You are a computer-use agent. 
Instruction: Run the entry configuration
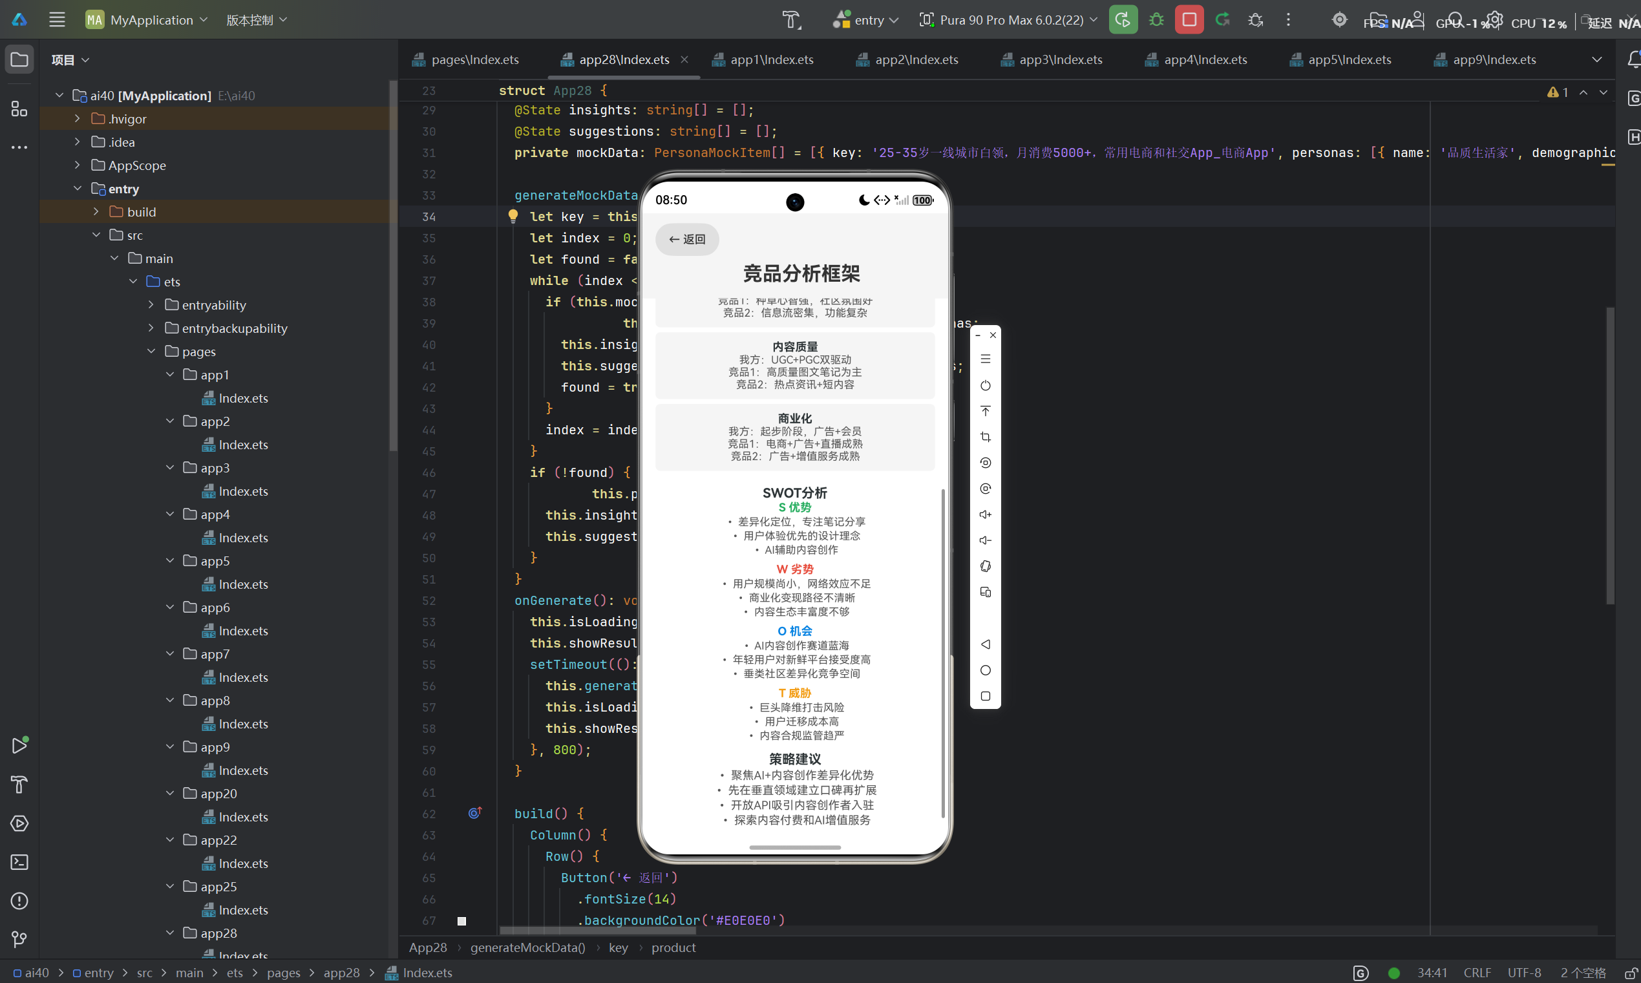click(x=1123, y=20)
